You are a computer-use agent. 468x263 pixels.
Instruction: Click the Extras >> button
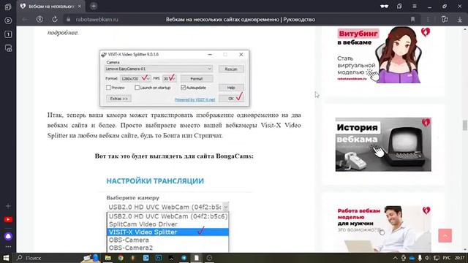click(x=118, y=99)
